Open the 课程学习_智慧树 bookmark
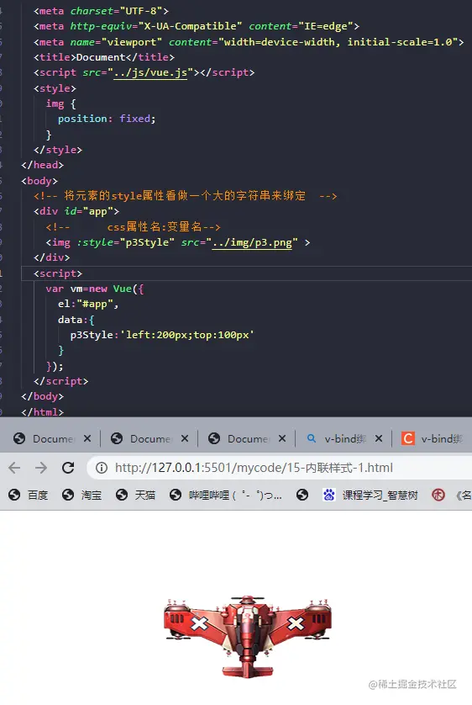The width and height of the screenshot is (472, 705). (370, 495)
